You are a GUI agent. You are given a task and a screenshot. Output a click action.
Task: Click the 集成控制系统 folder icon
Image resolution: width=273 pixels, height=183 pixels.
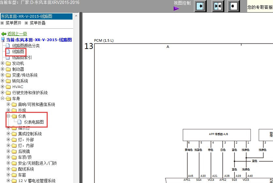point(14,134)
